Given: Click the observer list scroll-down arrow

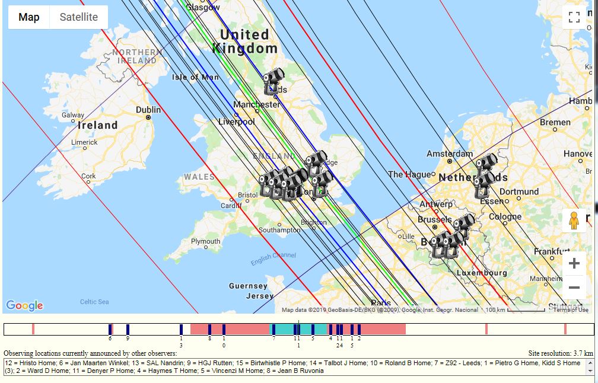Looking at the screenshot, I should point(590,371).
